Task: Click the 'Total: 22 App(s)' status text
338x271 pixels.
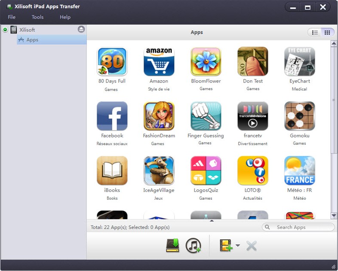Action: (x=109, y=227)
